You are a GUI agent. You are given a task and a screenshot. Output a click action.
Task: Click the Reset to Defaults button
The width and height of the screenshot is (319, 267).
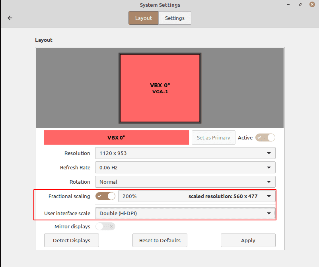(x=160, y=240)
